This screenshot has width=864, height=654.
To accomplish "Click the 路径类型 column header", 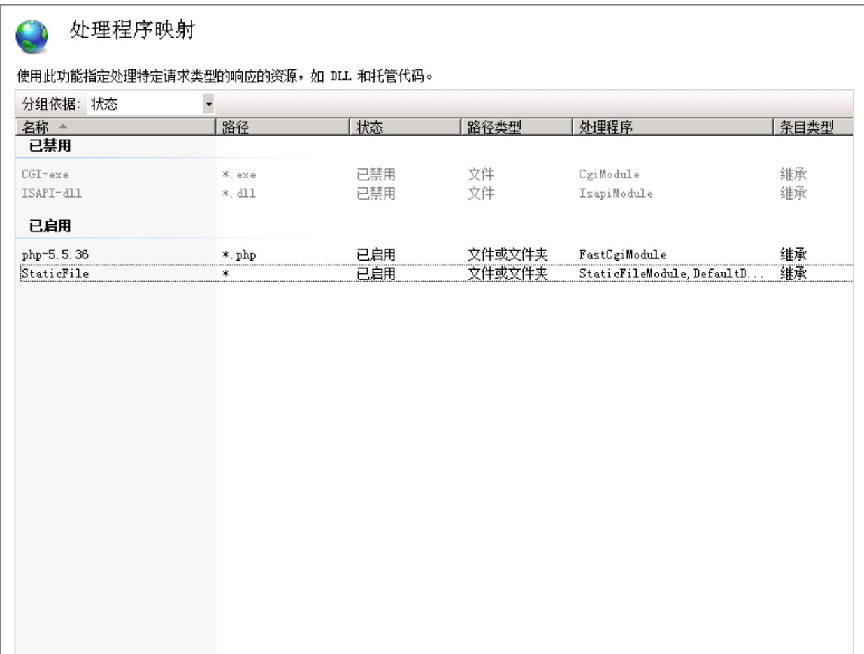I will [494, 127].
